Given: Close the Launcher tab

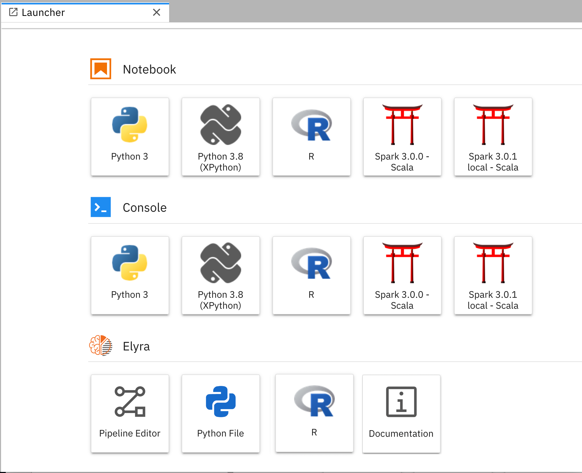Looking at the screenshot, I should pos(157,12).
